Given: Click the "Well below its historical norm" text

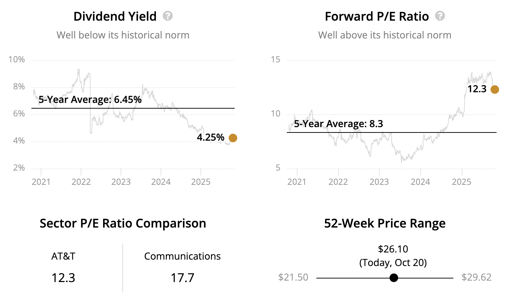Looking at the screenshot, I should 123,35.
